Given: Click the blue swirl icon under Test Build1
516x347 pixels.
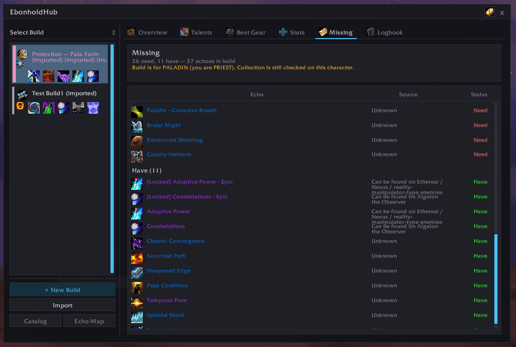Looking at the screenshot, I should click(34, 108).
